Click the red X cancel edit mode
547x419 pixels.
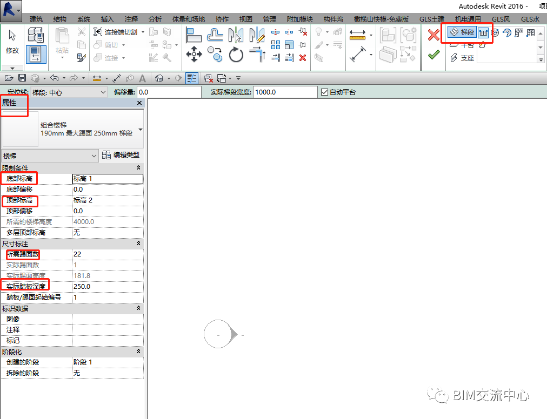click(x=433, y=35)
